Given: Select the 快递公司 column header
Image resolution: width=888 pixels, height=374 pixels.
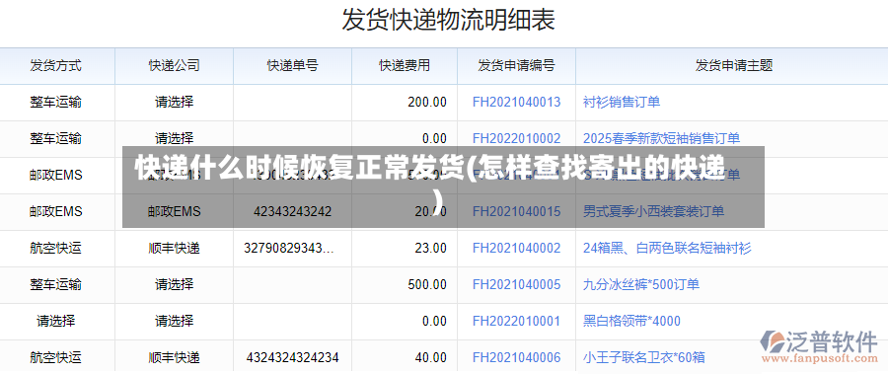Looking at the screenshot, I should (x=175, y=66).
